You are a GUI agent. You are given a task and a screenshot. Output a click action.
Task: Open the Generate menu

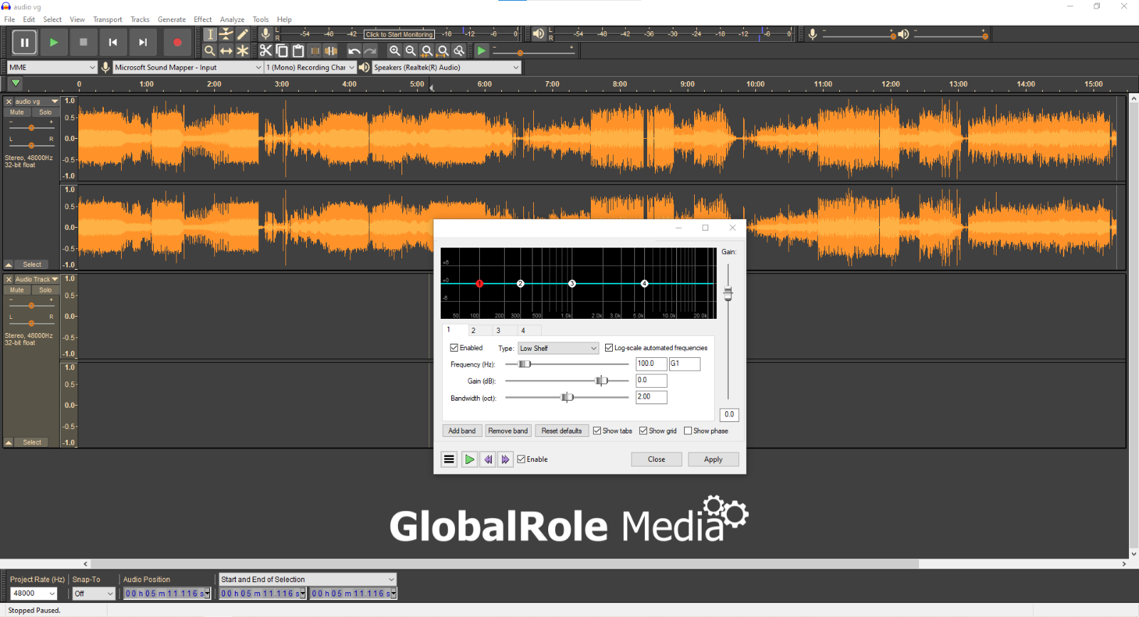(172, 19)
